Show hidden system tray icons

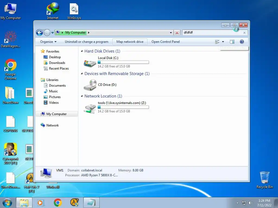pos(237,203)
